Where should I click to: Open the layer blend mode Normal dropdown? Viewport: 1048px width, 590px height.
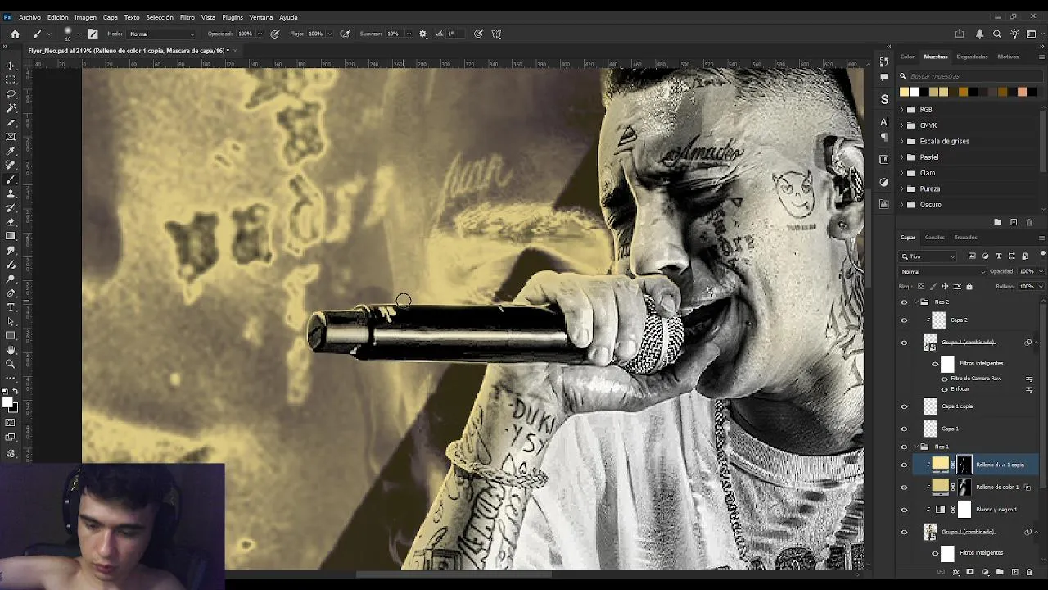(x=943, y=271)
